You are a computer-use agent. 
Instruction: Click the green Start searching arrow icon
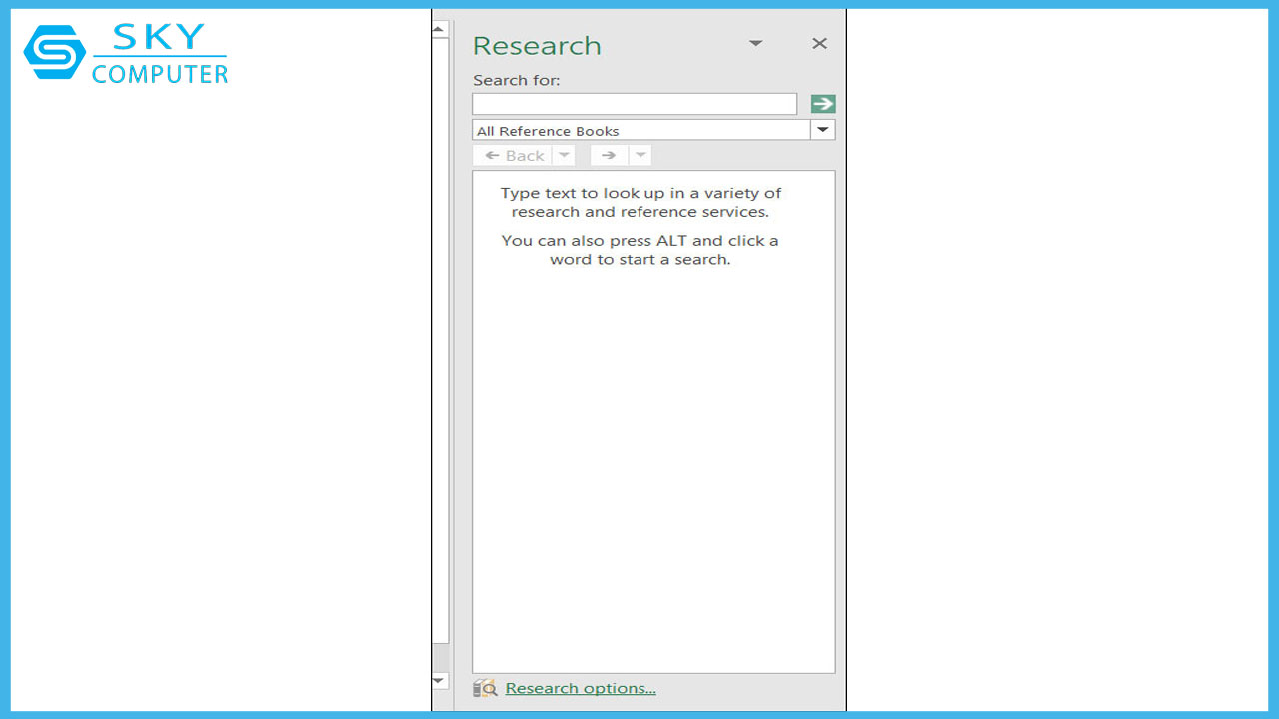point(821,103)
